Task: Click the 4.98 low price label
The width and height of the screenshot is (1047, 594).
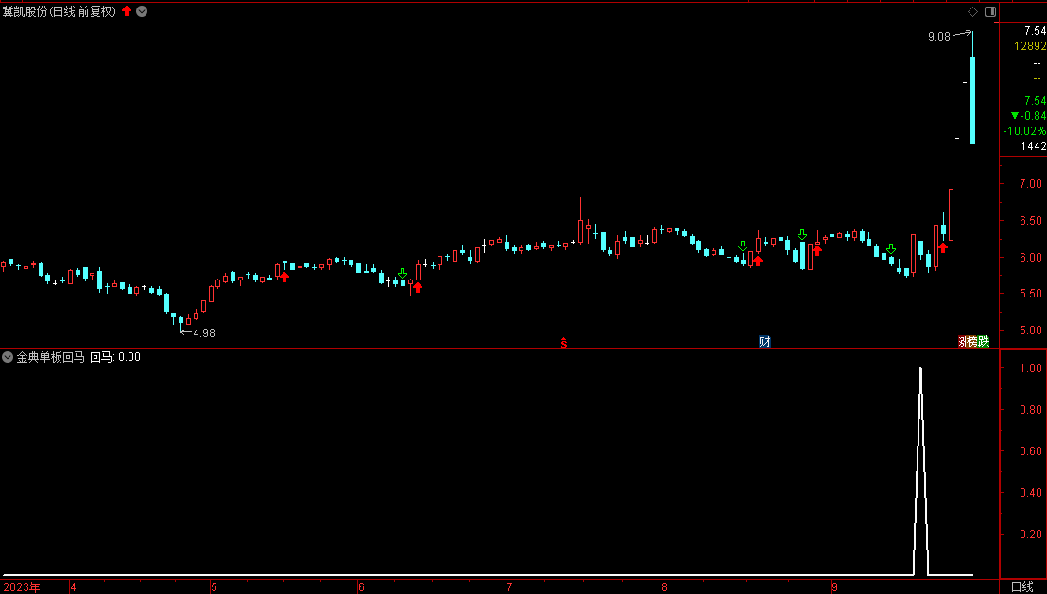Action: tap(204, 333)
